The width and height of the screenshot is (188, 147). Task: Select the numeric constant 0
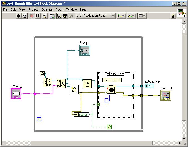pyautogui.click(x=106, y=101)
